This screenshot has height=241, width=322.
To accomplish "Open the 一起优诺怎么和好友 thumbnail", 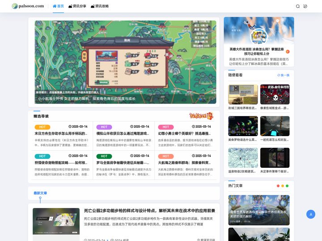I will (x=275, y=126).
